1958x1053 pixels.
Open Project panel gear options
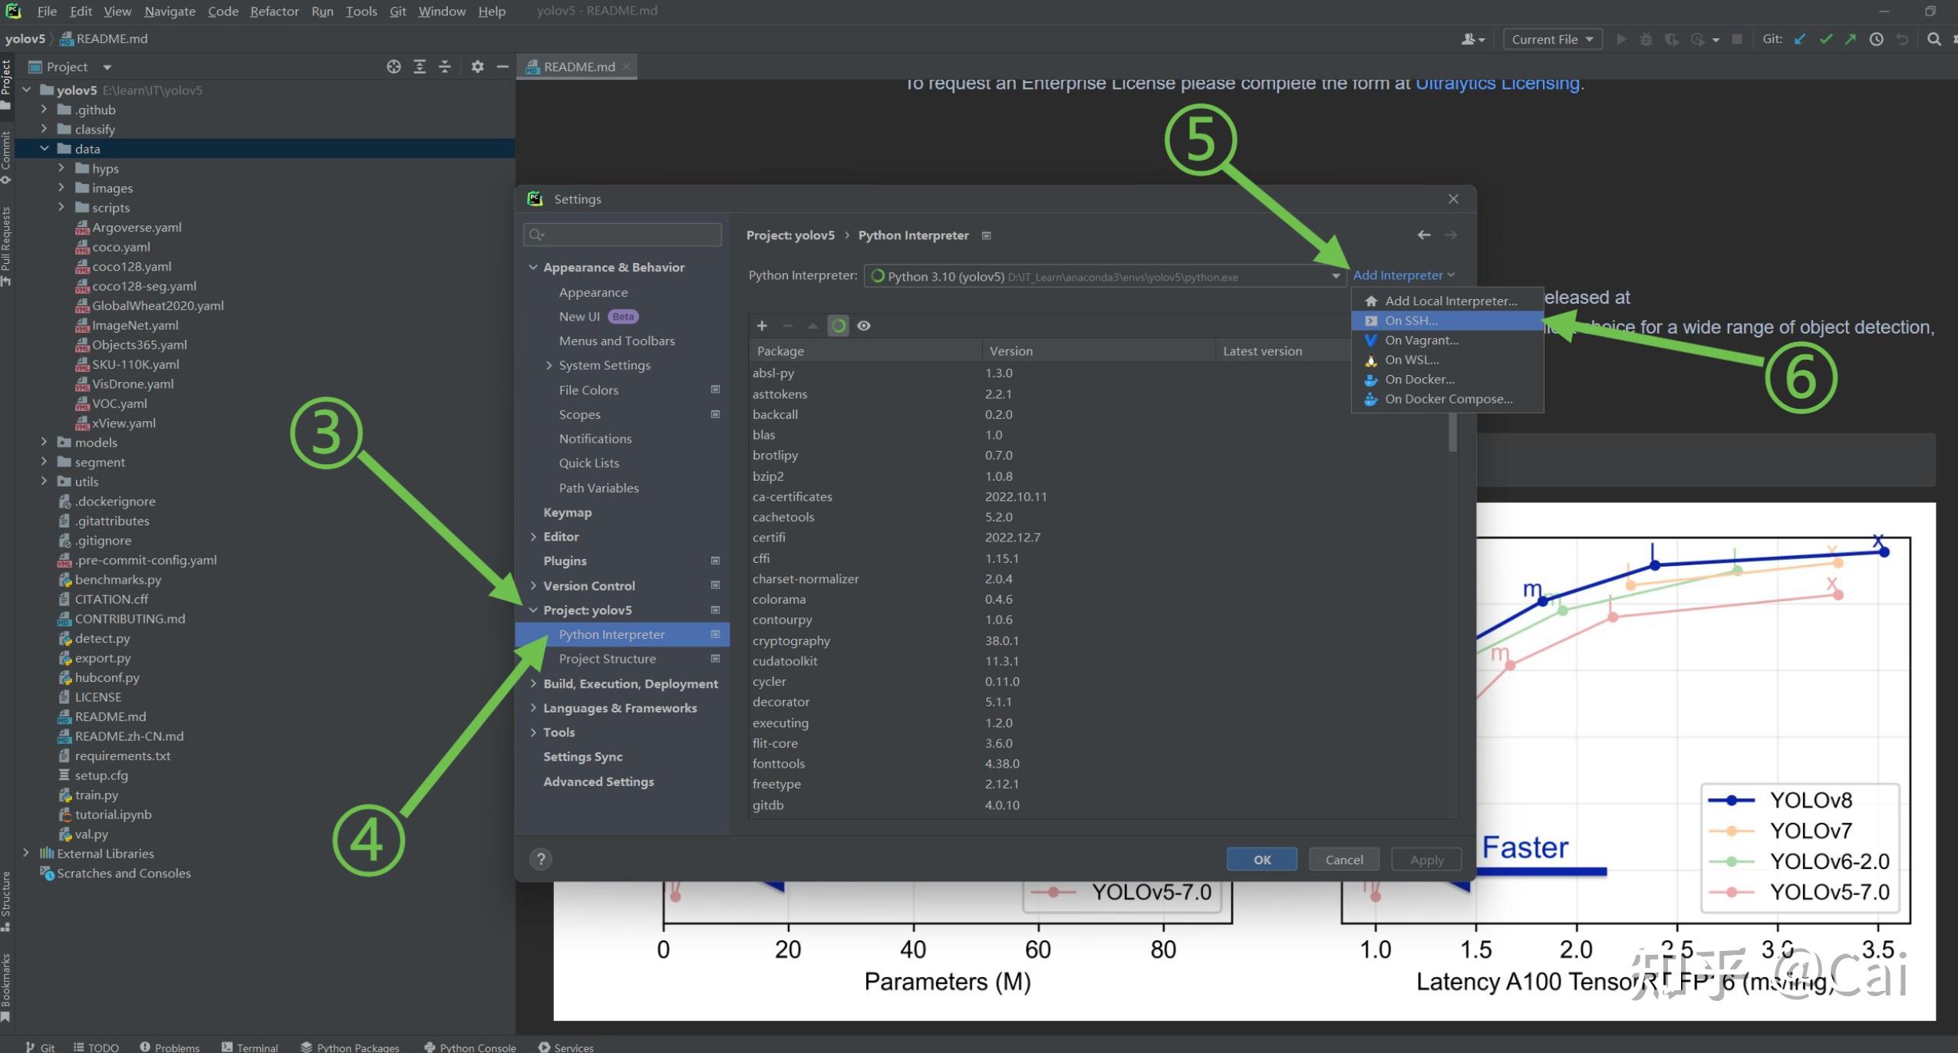click(477, 67)
